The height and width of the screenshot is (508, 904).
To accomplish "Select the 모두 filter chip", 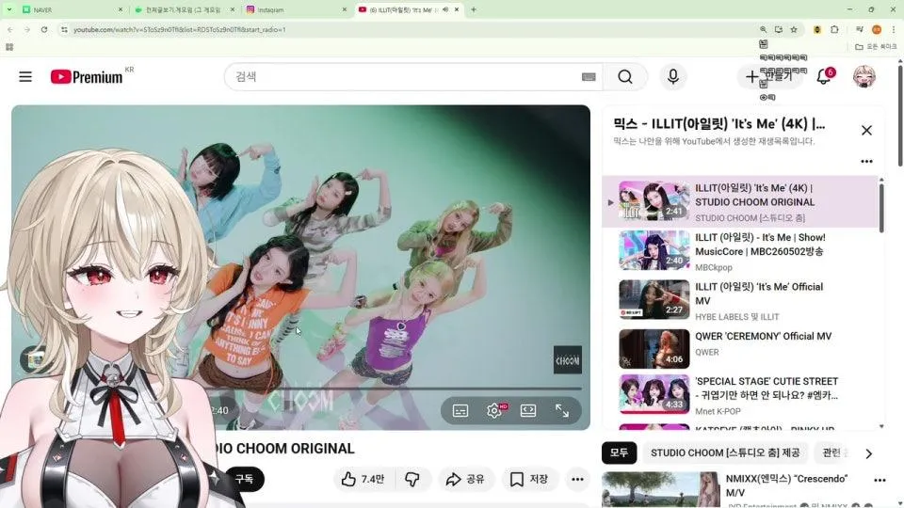I will pyautogui.click(x=619, y=453).
